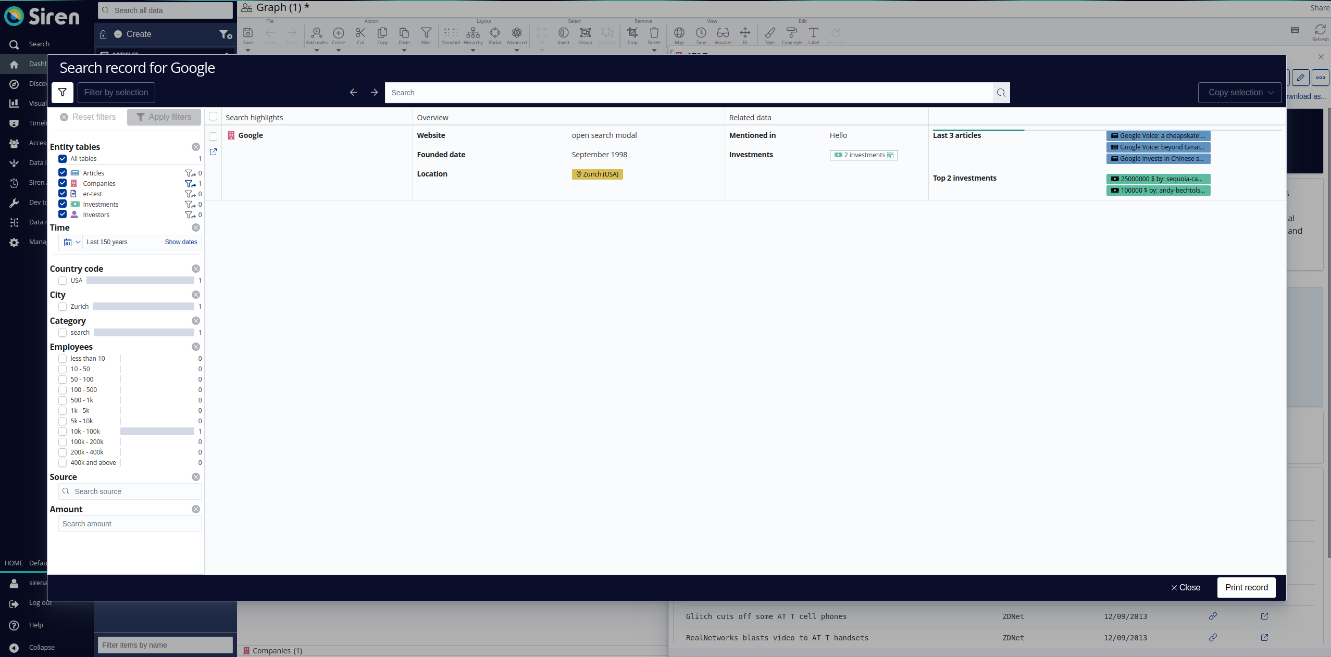Open Google record via external link icon

click(213, 152)
